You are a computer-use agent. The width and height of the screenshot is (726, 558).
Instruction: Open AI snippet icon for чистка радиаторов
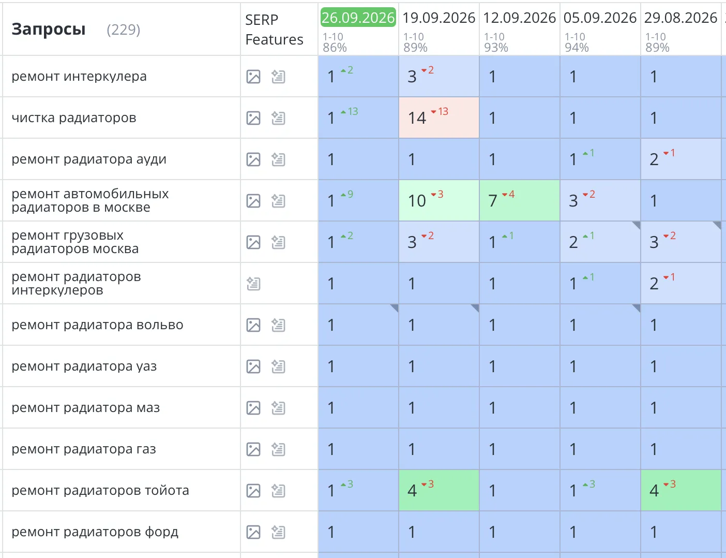278,118
